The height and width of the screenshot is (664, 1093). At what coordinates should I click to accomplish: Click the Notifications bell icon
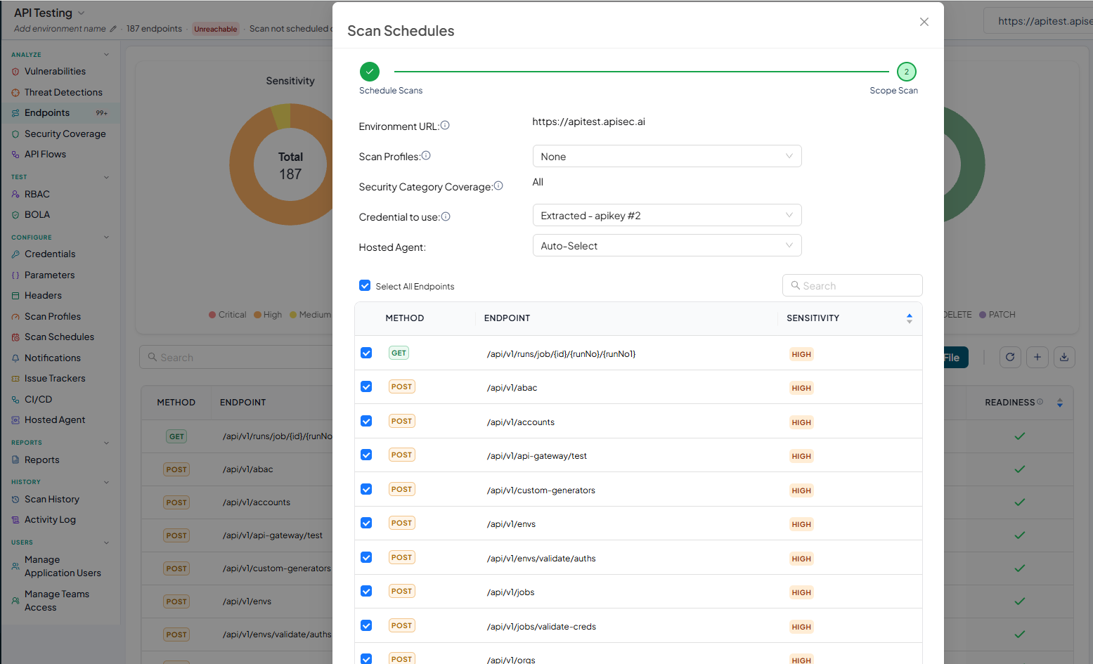tap(15, 358)
